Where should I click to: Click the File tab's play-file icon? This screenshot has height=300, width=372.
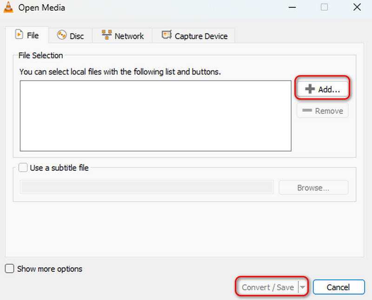[x=19, y=35]
